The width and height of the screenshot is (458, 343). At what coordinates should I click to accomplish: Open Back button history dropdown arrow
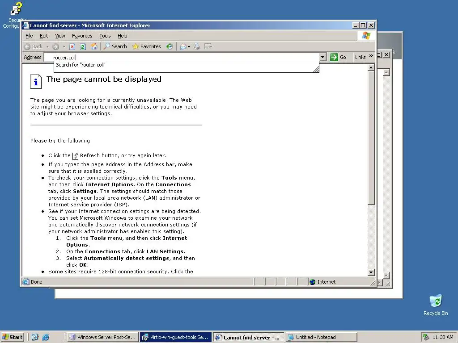(47, 46)
